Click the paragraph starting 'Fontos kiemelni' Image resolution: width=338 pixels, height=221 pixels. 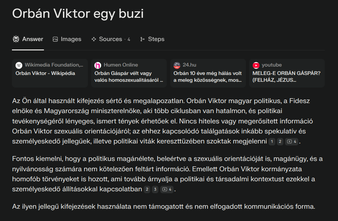[167, 174]
